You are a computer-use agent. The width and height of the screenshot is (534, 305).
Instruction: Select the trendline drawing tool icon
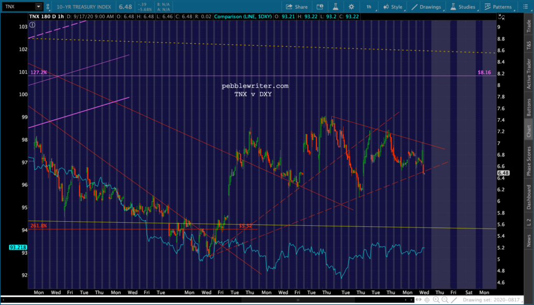[454, 300]
